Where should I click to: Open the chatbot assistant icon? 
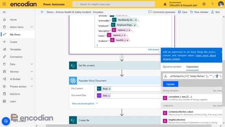[6, 121]
